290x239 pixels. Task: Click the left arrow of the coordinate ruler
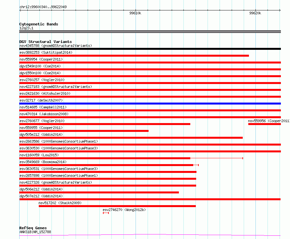(x=20, y=10)
